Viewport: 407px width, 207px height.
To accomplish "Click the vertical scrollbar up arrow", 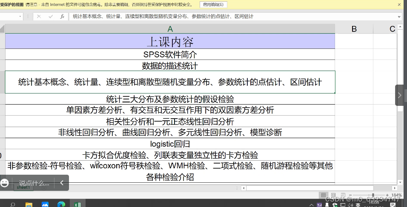I will coord(399,26).
